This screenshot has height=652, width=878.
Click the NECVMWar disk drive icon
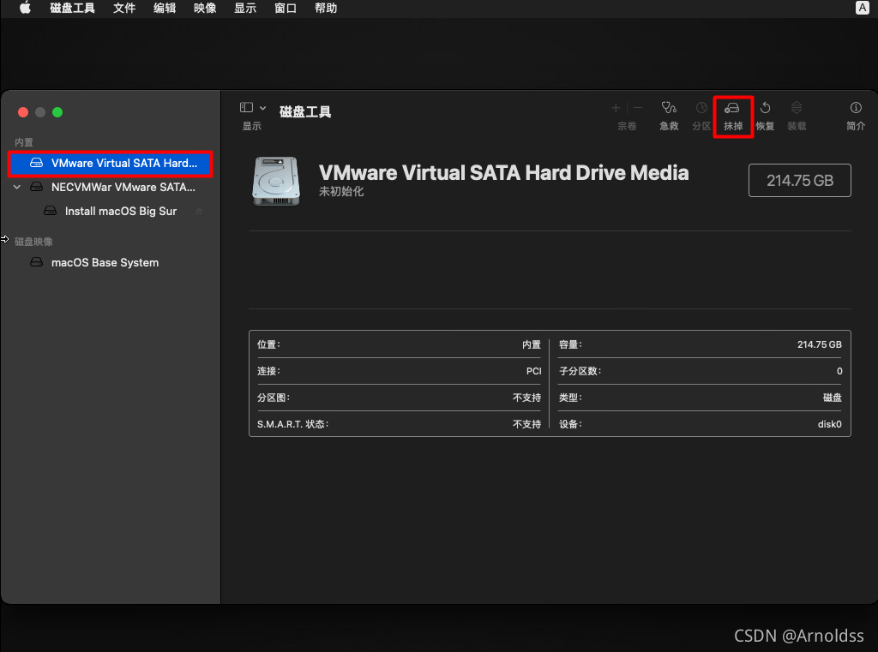pyautogui.click(x=36, y=187)
